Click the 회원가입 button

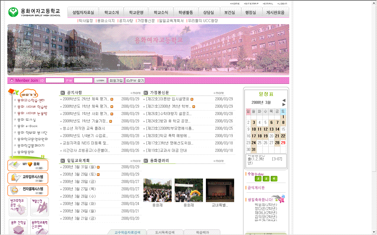click(116, 80)
